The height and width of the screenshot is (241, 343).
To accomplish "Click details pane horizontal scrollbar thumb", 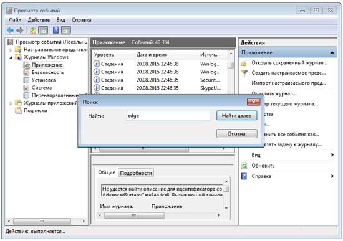I will [134, 215].
